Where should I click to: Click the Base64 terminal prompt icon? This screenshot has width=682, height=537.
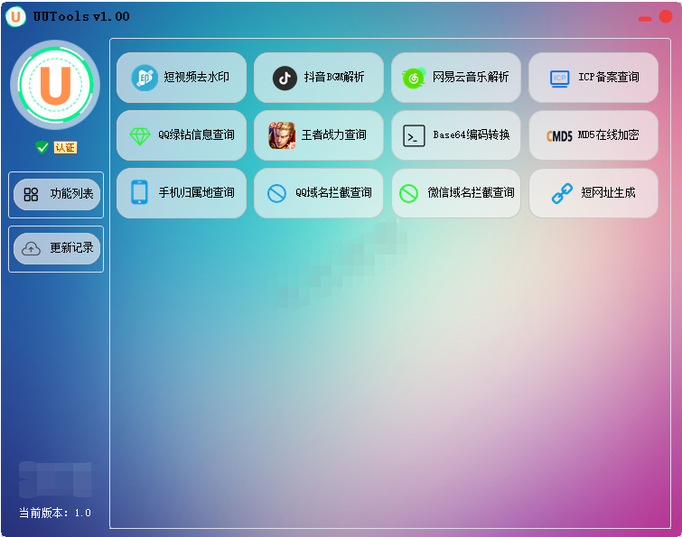(414, 135)
